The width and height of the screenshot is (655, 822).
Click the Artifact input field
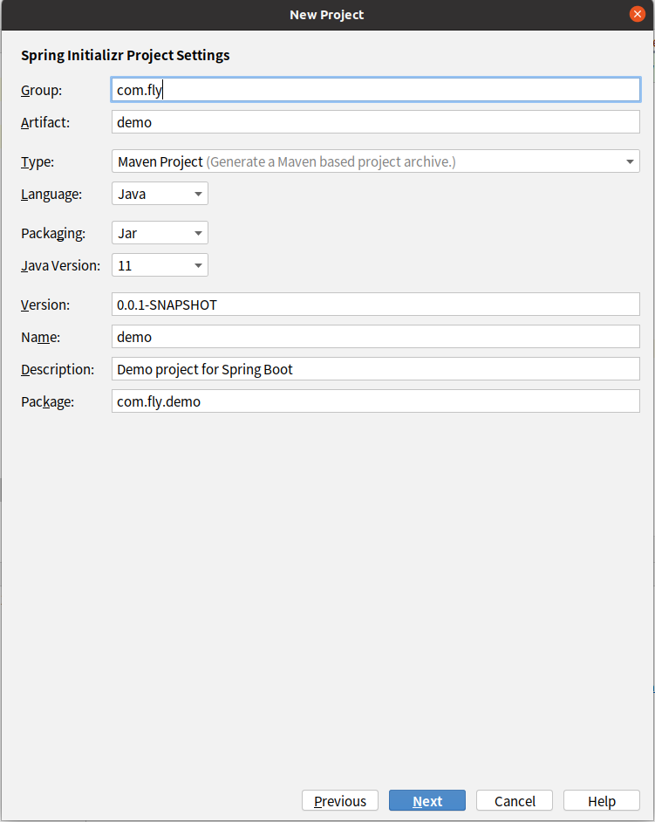[376, 121]
